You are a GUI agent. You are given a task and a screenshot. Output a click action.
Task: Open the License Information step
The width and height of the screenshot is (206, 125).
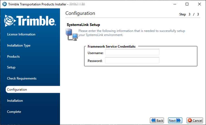tap(21, 34)
